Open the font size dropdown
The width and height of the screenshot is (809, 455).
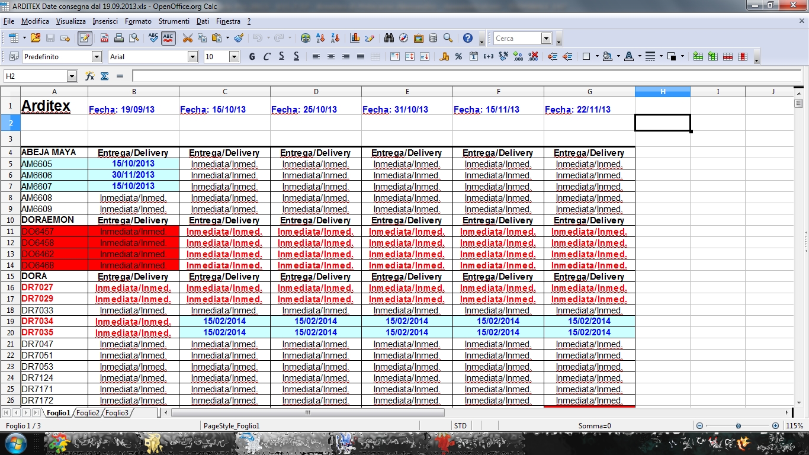point(234,57)
